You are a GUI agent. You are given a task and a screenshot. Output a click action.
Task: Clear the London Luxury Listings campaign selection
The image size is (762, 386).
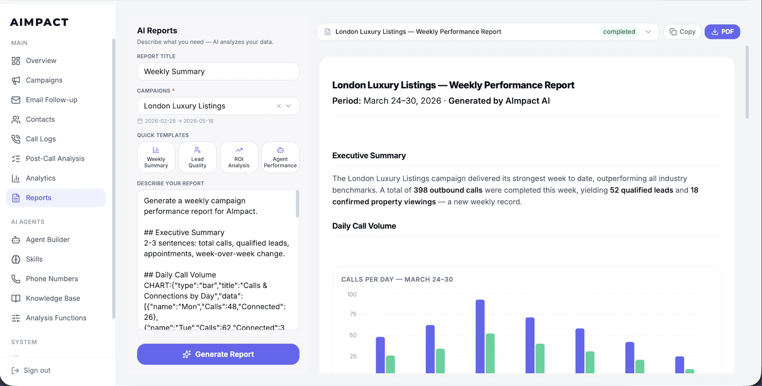(279, 106)
